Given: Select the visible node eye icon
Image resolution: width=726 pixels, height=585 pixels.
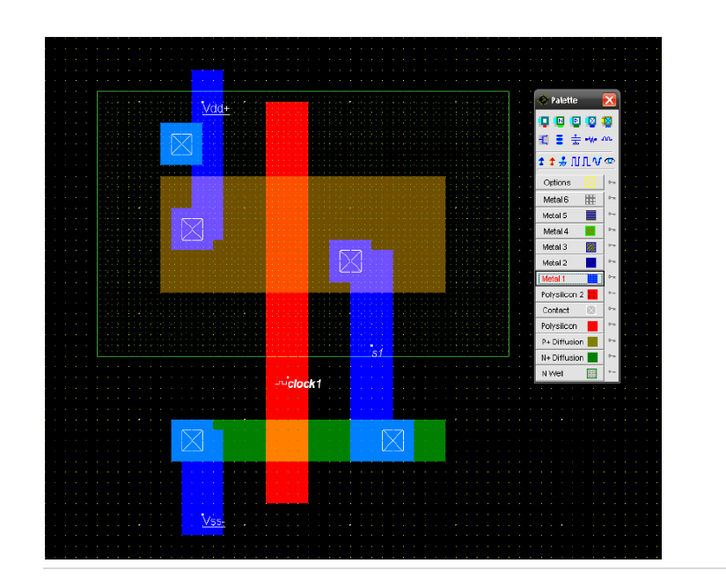Looking at the screenshot, I should pyautogui.click(x=609, y=162).
